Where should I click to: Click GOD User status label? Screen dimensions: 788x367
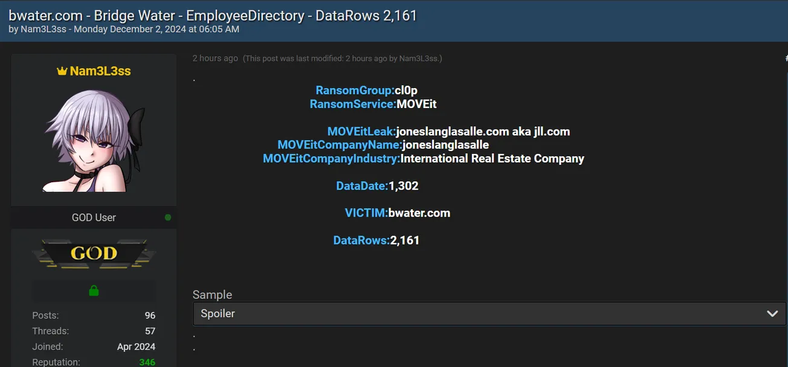[94, 217]
